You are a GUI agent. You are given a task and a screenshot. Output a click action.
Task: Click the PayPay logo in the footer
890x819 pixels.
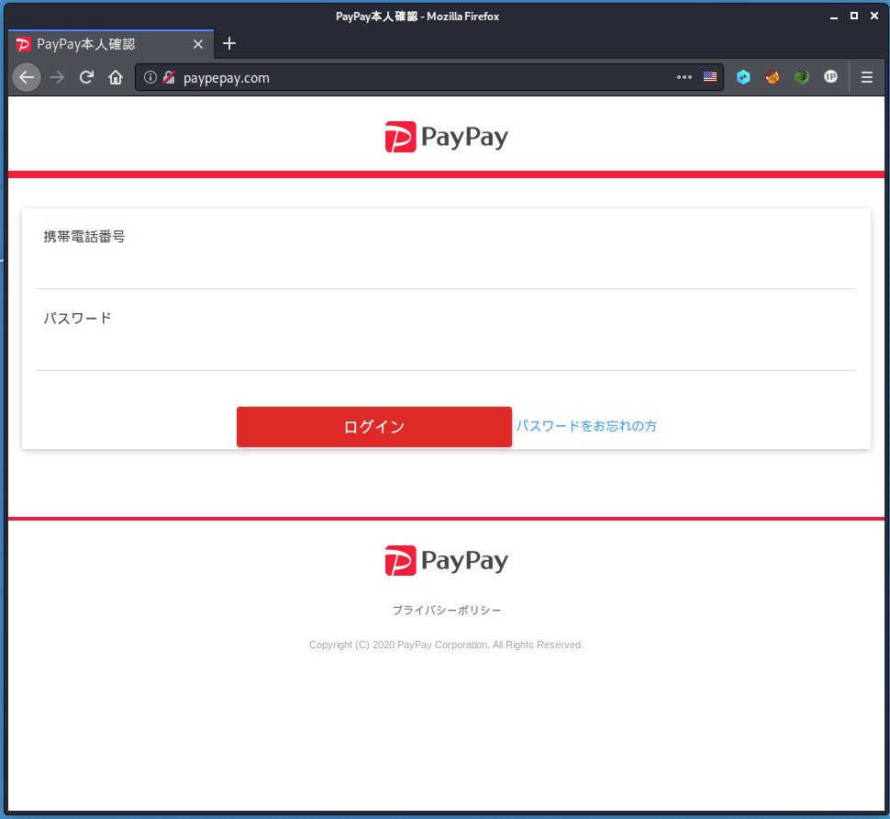point(446,561)
